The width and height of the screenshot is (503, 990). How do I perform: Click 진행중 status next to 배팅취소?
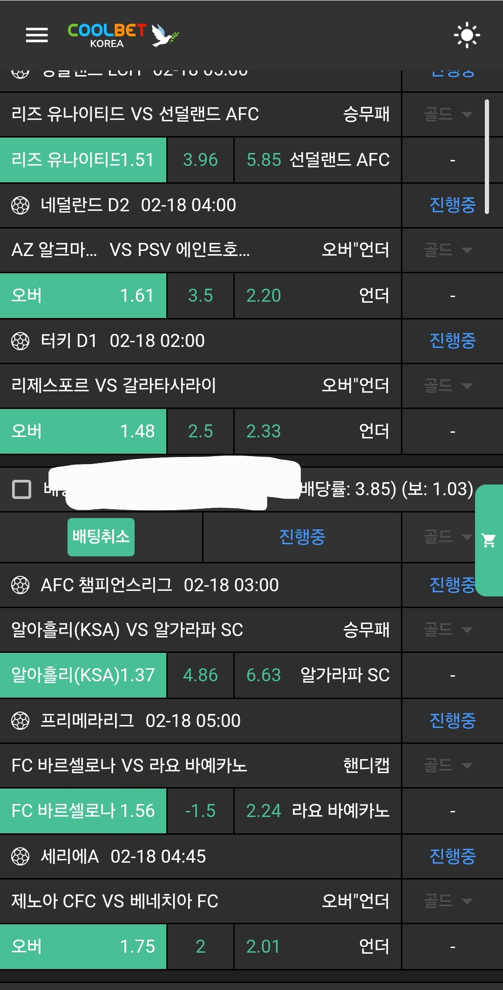(302, 537)
